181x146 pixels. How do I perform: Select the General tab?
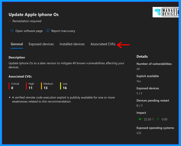click(17, 44)
